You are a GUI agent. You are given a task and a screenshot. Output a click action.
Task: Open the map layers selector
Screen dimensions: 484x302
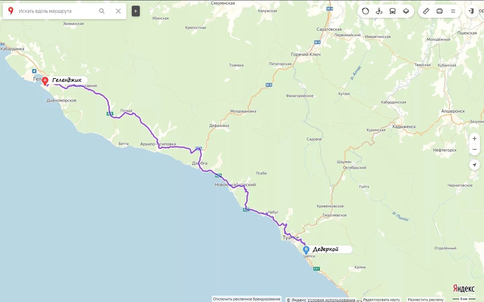406,11
